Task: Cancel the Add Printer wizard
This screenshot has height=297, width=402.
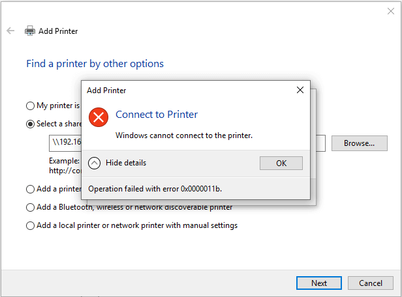Action: 370,283
